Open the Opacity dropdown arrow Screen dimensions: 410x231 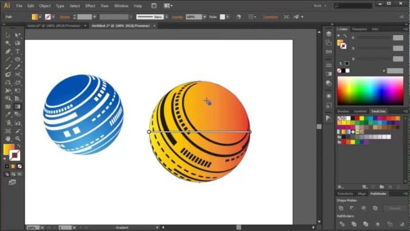tap(204, 17)
